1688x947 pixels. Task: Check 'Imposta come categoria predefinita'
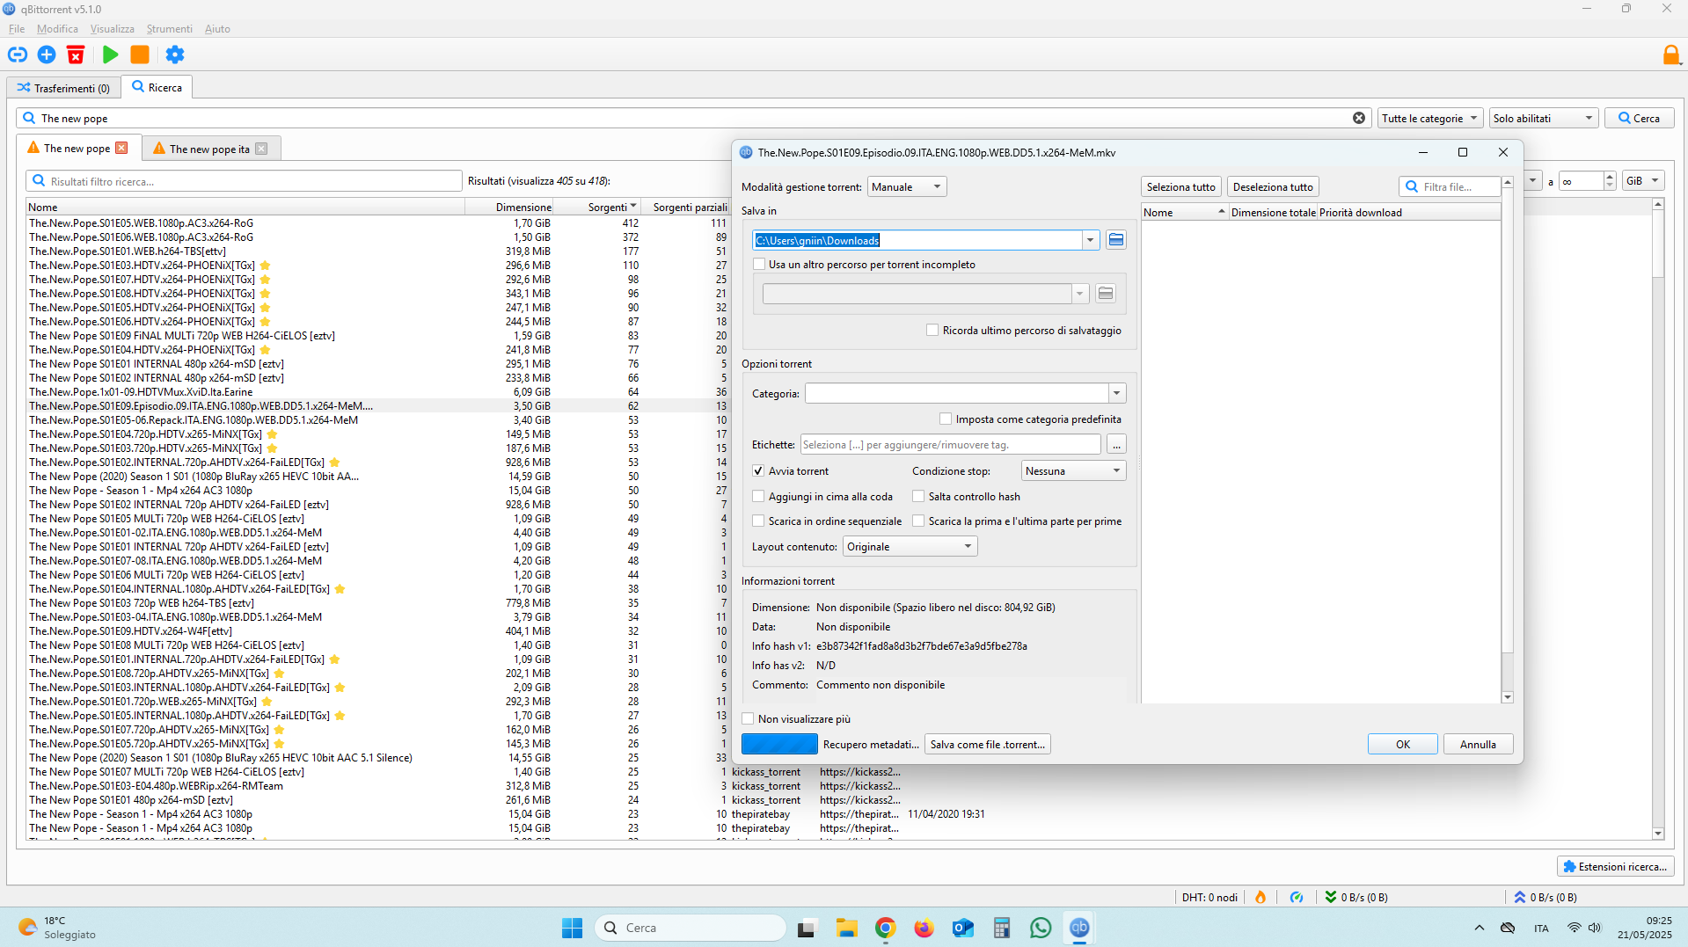[x=946, y=419]
